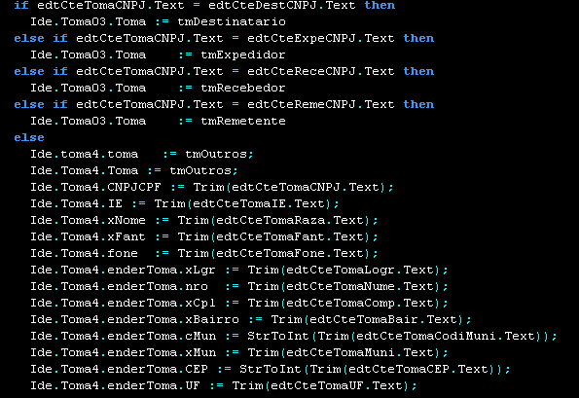Click the tmRecebedor constant
This screenshot has height=398, width=579.
pos(243,88)
